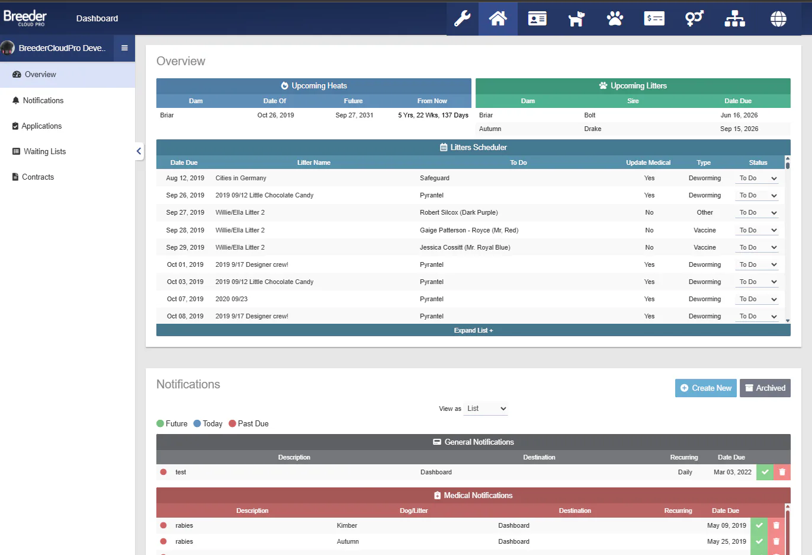Viewport: 812px width, 555px height.
Task: Open the dollar bill finances icon
Action: [x=654, y=18]
